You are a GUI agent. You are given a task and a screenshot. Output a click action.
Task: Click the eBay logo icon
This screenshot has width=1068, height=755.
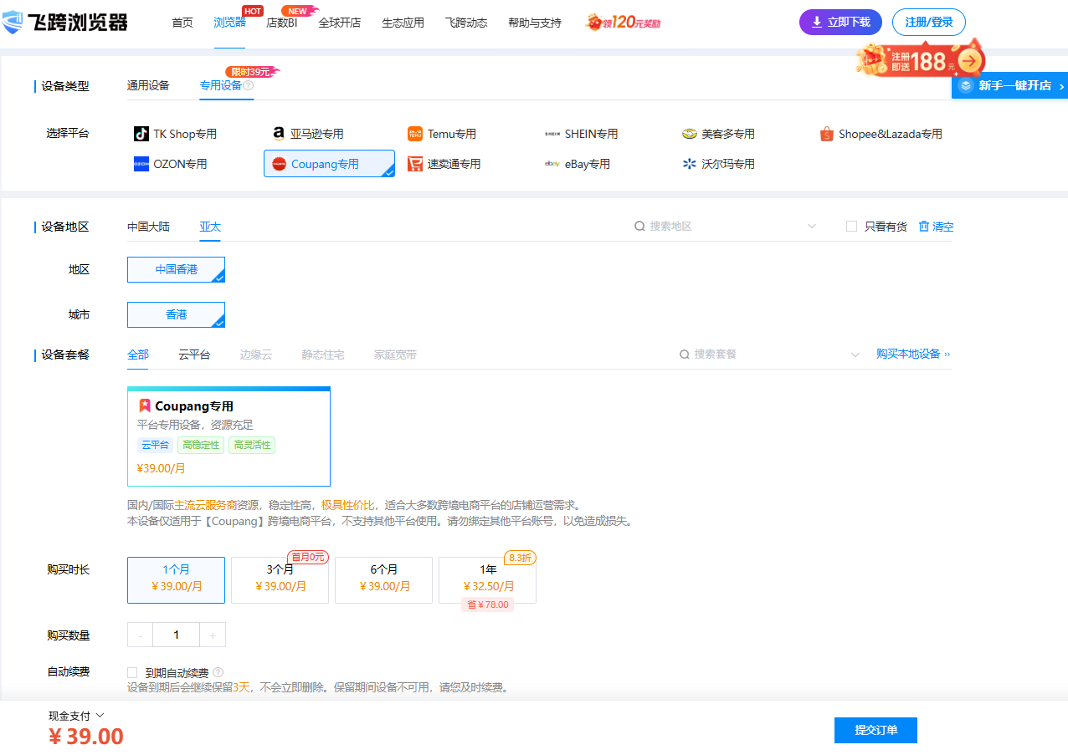(x=552, y=164)
